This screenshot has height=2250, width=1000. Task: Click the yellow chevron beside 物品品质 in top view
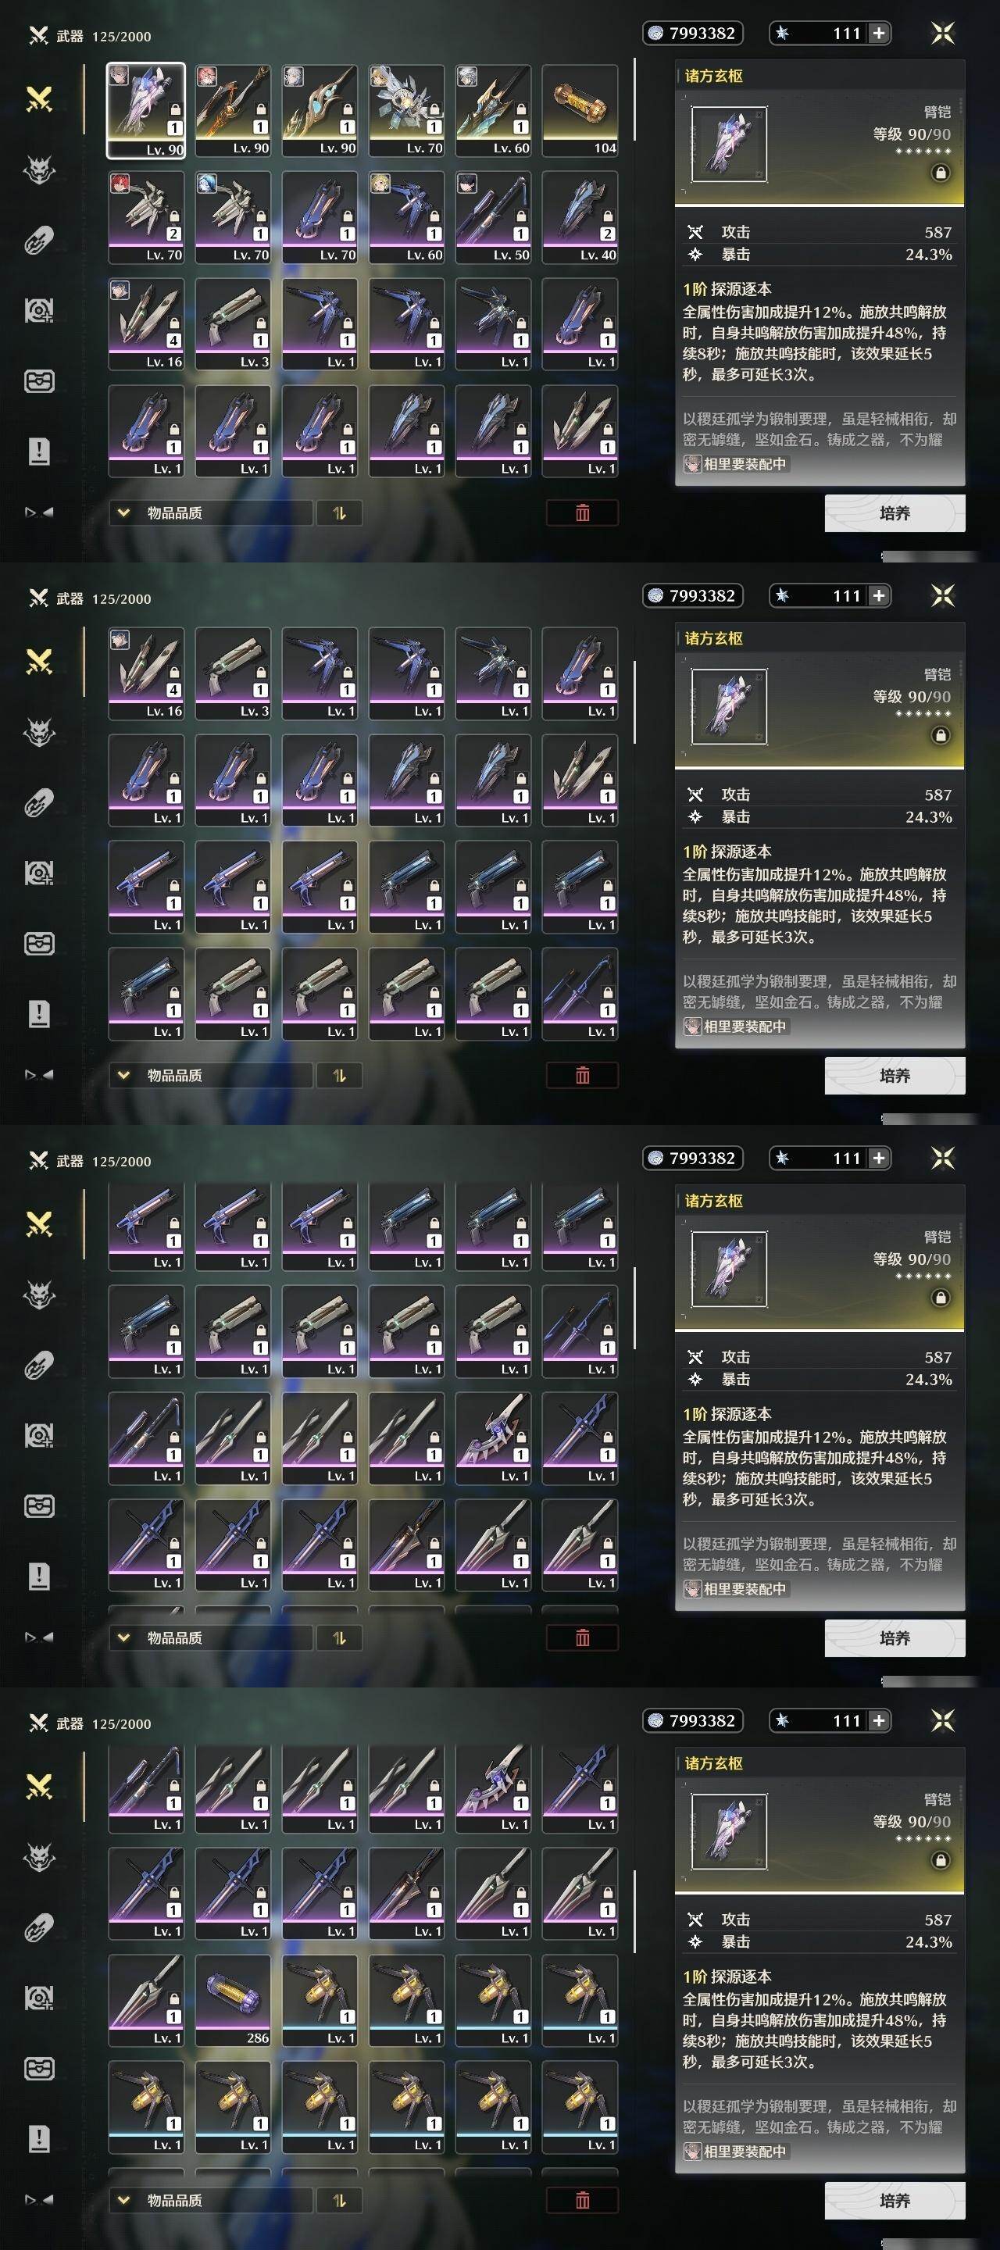click(x=123, y=512)
